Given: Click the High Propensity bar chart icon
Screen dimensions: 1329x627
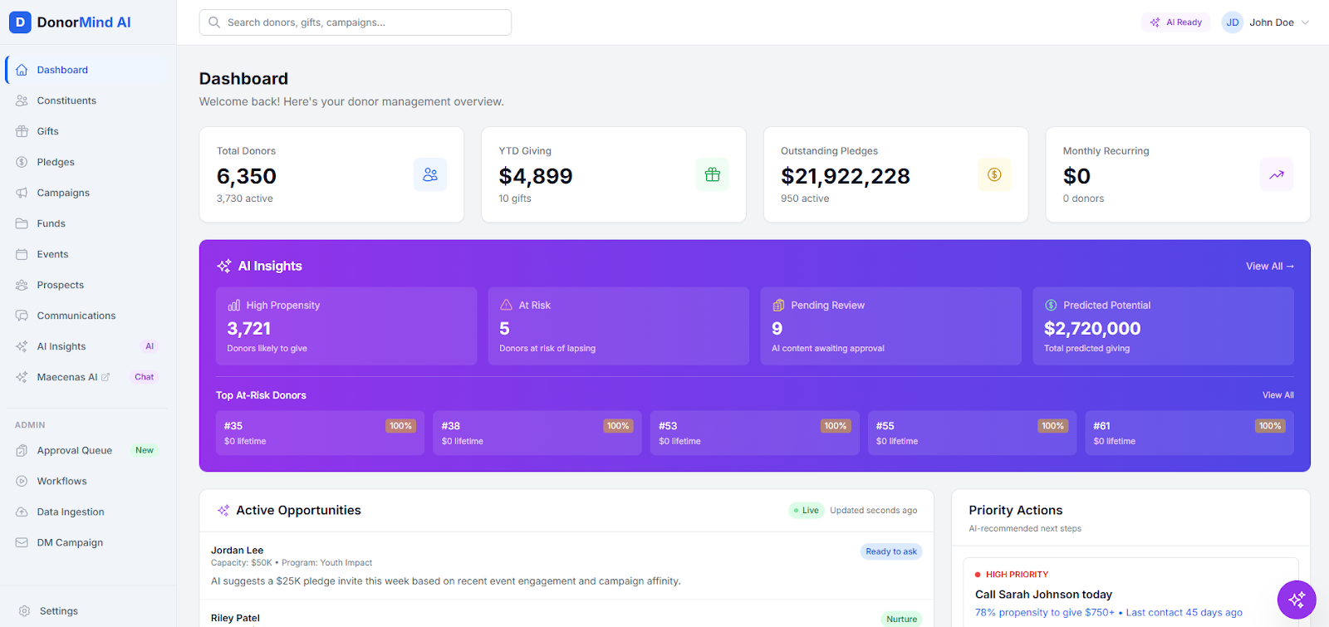Looking at the screenshot, I should (x=234, y=305).
